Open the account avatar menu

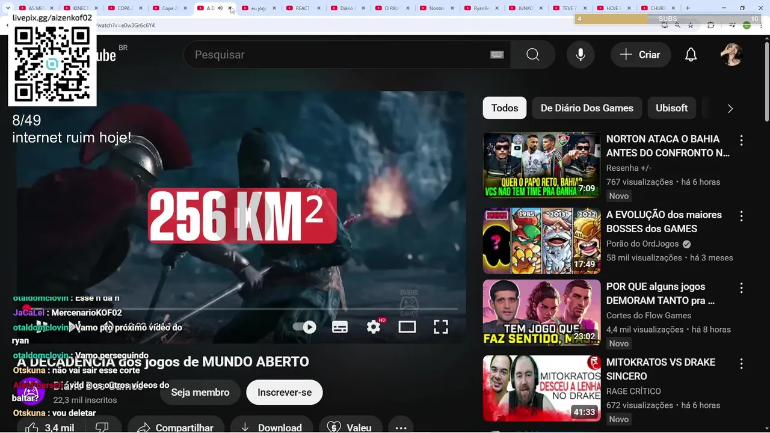pyautogui.click(x=731, y=55)
